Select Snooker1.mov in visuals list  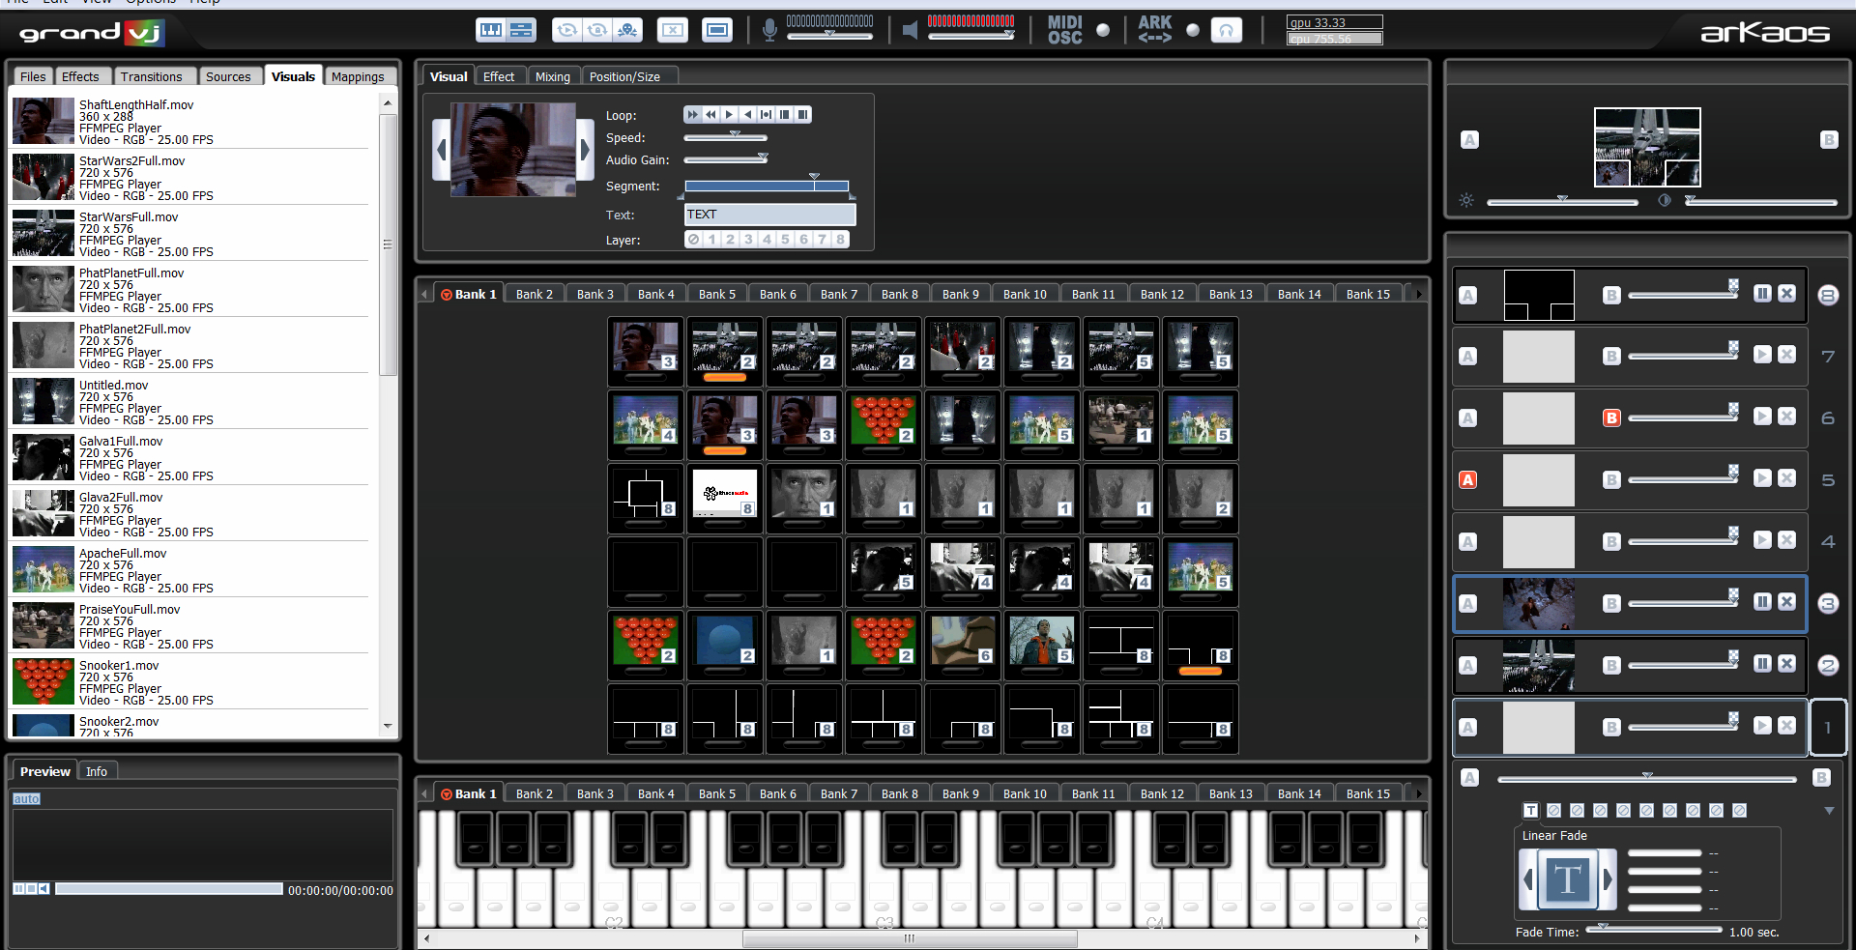pyautogui.click(x=190, y=683)
